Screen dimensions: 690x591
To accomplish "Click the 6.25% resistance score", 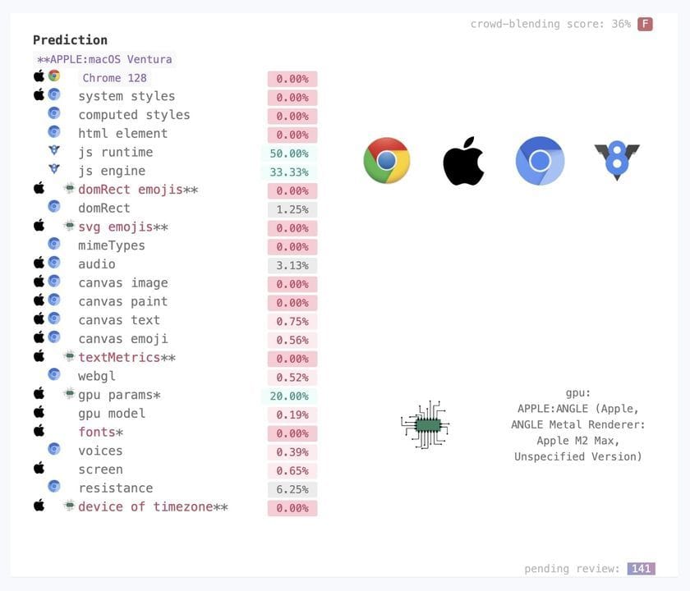I will pos(292,489).
